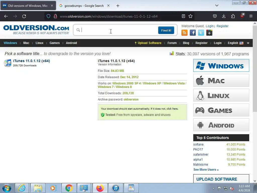Open the Mac nav menu item
Screen dimensions: 257x193
[x=26, y=43]
